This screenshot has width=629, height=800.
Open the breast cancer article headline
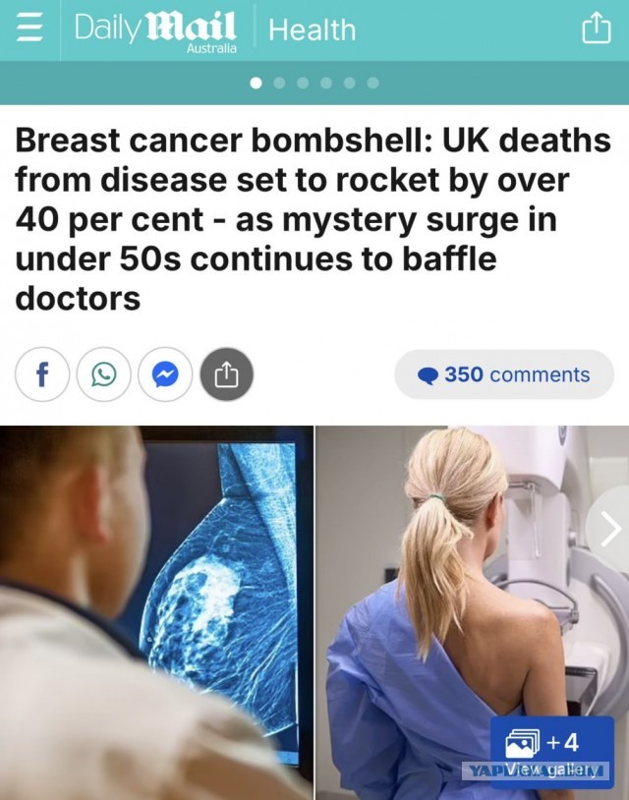pos(314,219)
